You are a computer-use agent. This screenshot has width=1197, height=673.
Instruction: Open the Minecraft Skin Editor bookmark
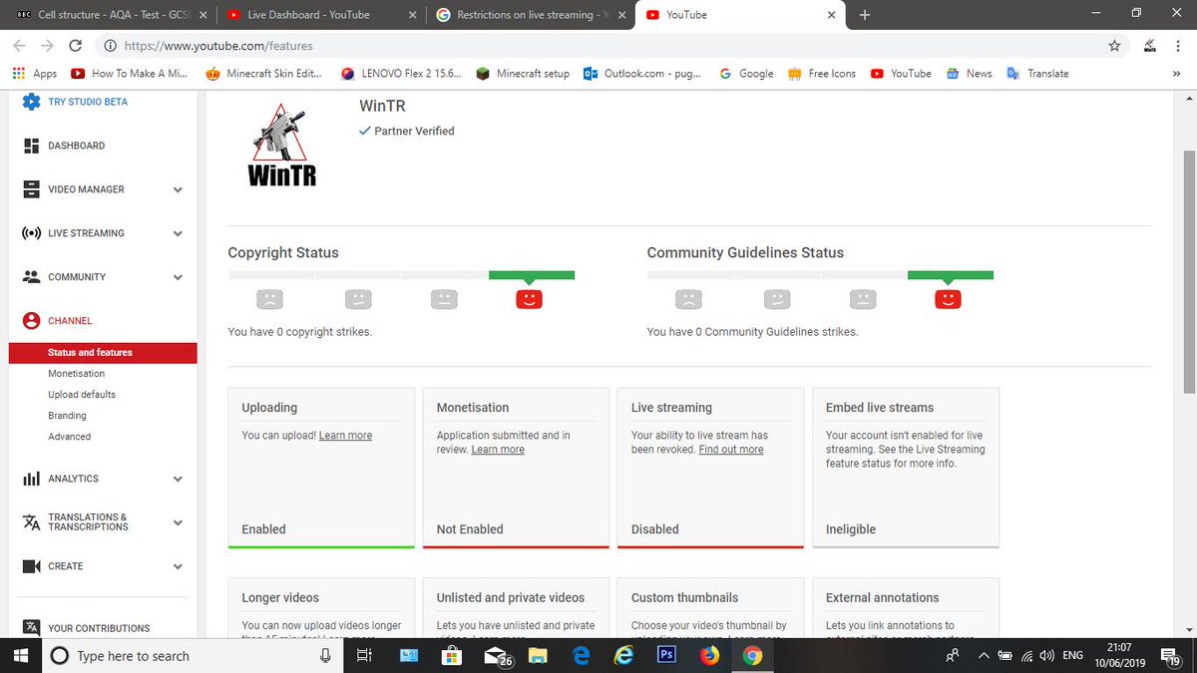(x=264, y=74)
